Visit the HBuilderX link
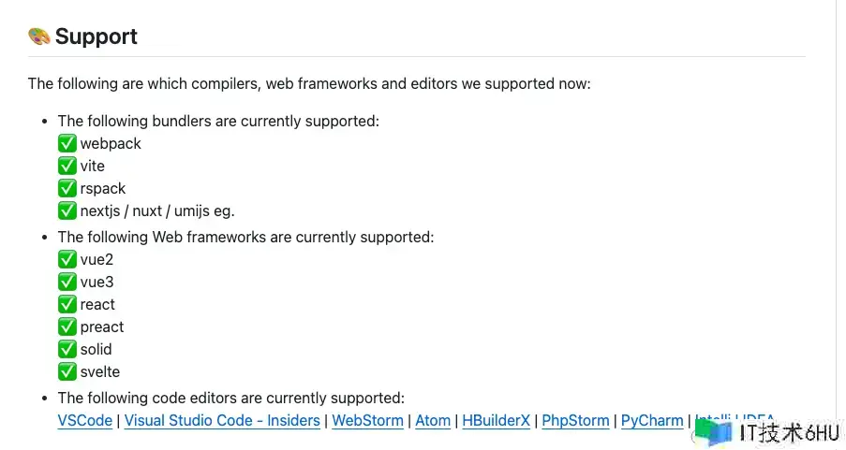 pos(497,420)
